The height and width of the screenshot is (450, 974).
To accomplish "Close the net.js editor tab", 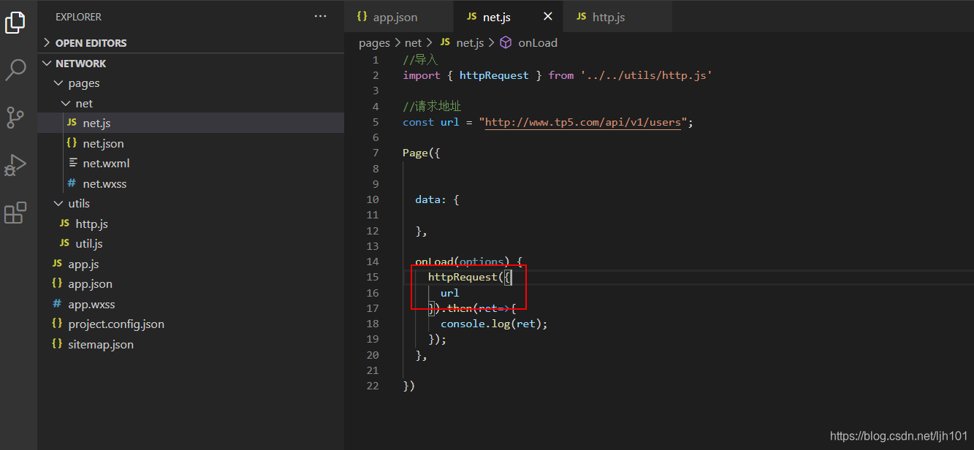I will [x=548, y=16].
